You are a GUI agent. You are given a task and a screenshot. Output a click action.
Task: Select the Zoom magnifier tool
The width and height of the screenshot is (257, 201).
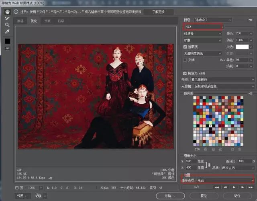pyautogui.click(x=7, y=24)
